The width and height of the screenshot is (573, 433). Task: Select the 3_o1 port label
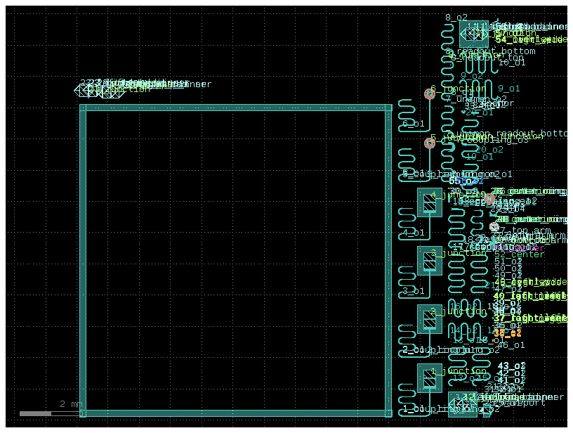click(x=414, y=291)
